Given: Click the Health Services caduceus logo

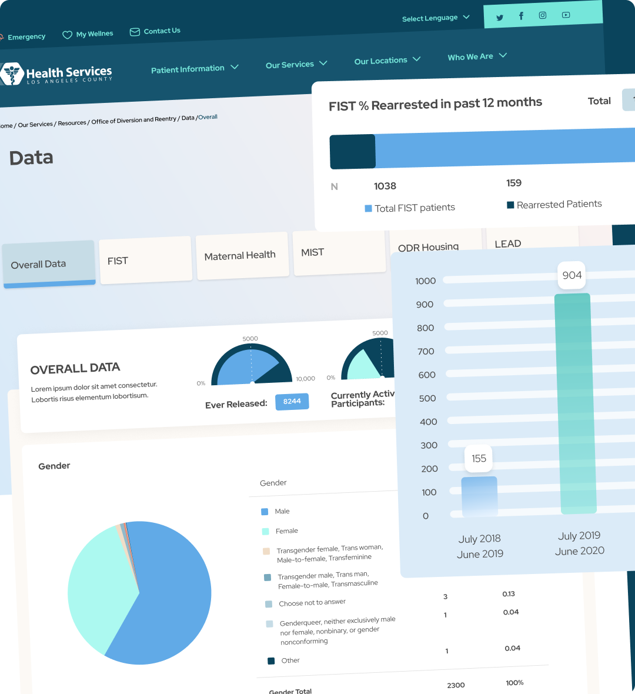Looking at the screenshot, I should tap(12, 74).
